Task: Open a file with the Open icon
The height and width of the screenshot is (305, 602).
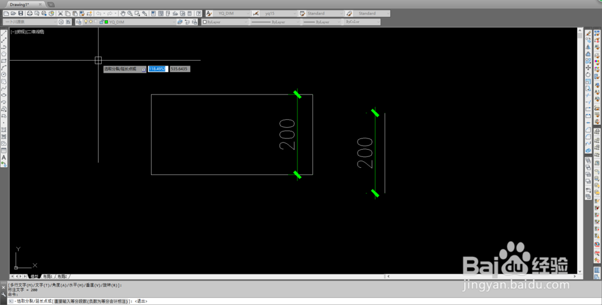Action: pyautogui.click(x=13, y=13)
